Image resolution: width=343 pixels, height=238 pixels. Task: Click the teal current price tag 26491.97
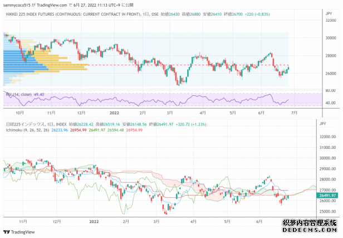tap(327, 195)
